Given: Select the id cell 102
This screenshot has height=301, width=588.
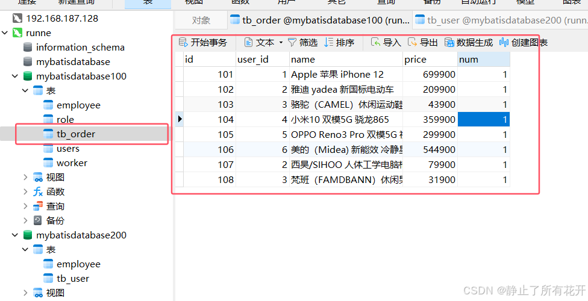Looking at the screenshot, I should pyautogui.click(x=209, y=90).
